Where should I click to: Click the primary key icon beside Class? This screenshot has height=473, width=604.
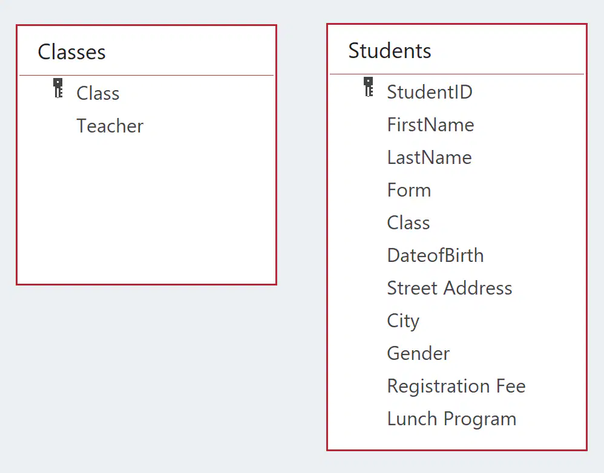coord(57,88)
